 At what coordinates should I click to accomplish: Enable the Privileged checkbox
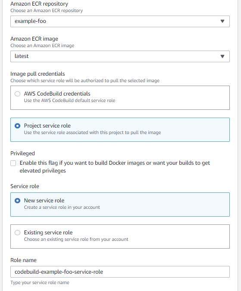click(x=13, y=163)
